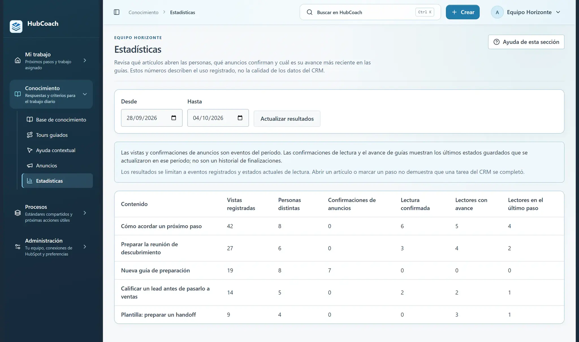Screen dimensions: 579x342
Task: Select row Nueva guía de preparación
Action: (339, 270)
